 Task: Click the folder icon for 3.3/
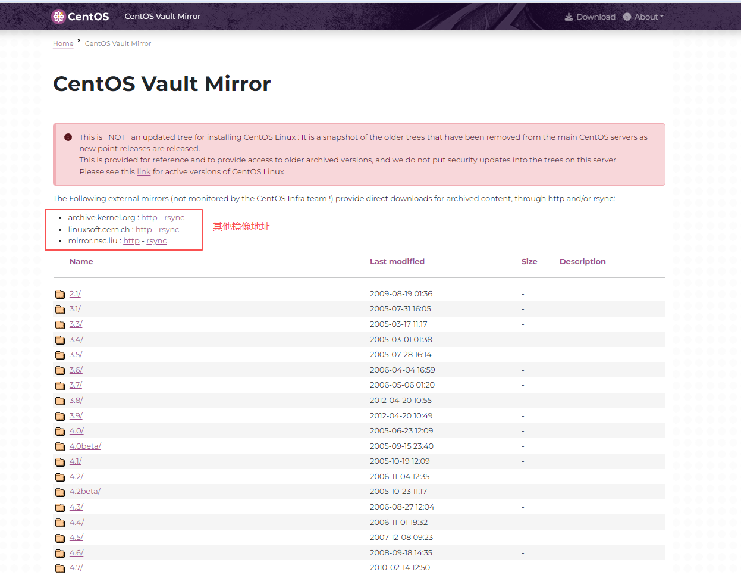[60, 324]
